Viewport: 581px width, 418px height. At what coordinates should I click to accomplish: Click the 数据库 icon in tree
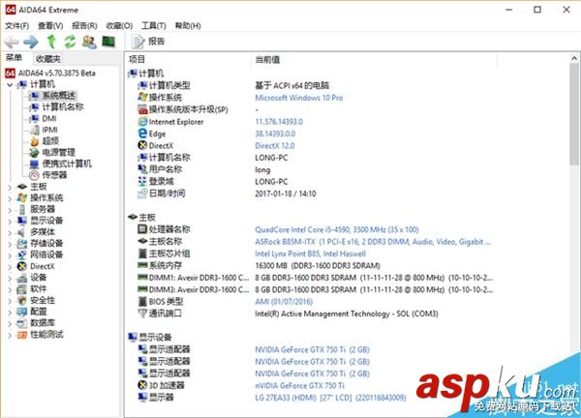coord(22,323)
